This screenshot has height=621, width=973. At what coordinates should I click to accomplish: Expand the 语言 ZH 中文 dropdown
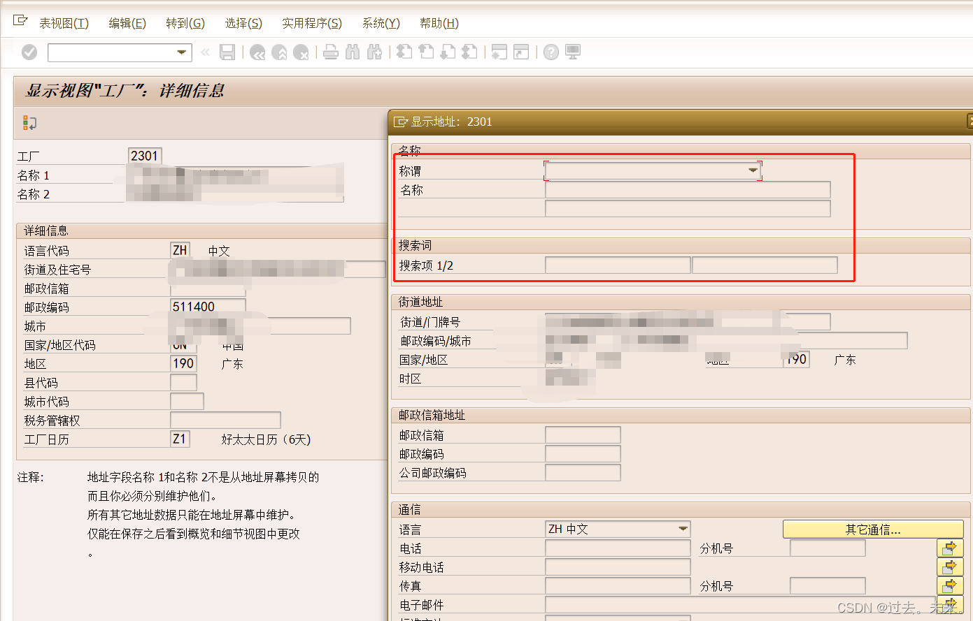[x=683, y=529]
